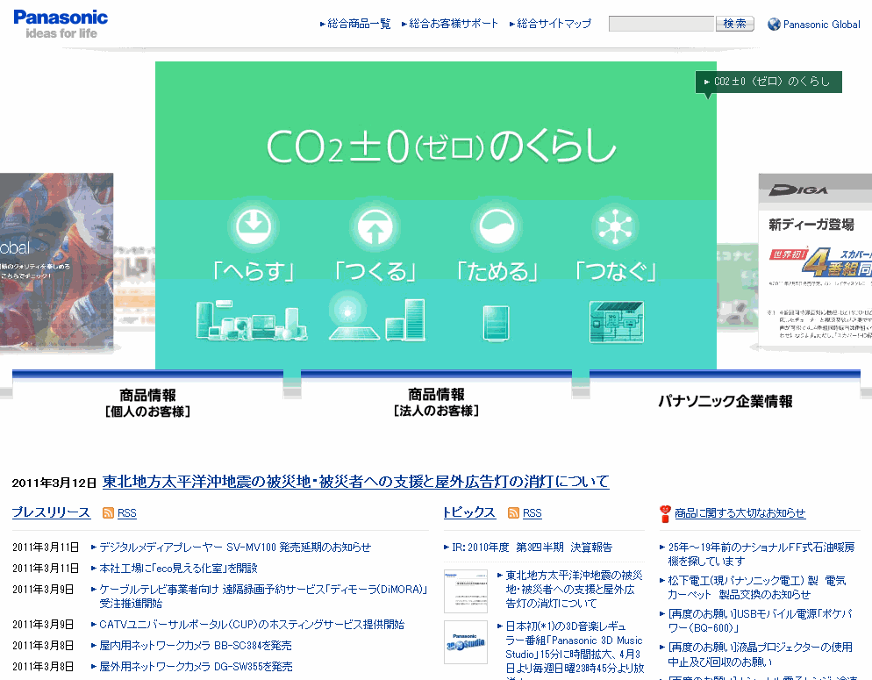Open the パナソニック企業情報 tab
The width and height of the screenshot is (872, 680).
tap(725, 402)
